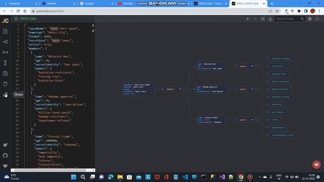
Task: Click the JC logo in sidebar
Action: (5, 21)
